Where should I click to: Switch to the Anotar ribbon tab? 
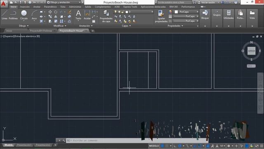[37, 7]
